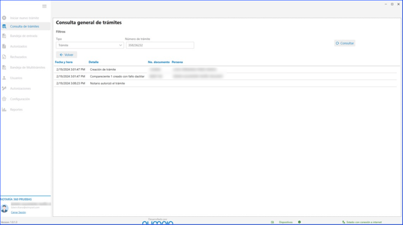
Task: Click NOTARÍA 360 PRUEBAS label
Action: [16, 199]
